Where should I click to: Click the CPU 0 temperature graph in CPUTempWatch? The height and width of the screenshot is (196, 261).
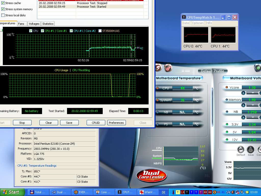[196, 35]
